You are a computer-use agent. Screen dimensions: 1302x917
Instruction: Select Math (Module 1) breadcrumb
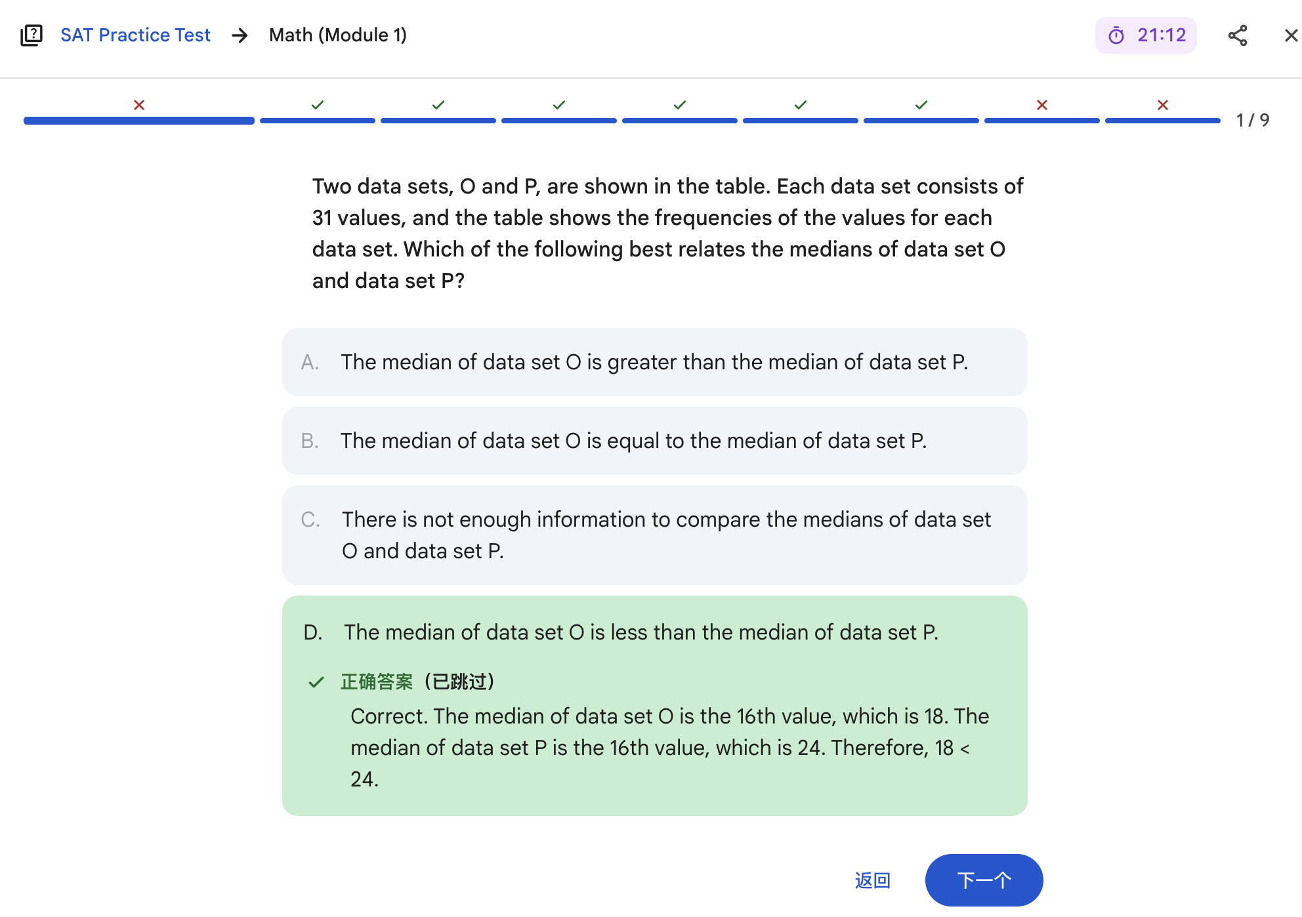(337, 35)
